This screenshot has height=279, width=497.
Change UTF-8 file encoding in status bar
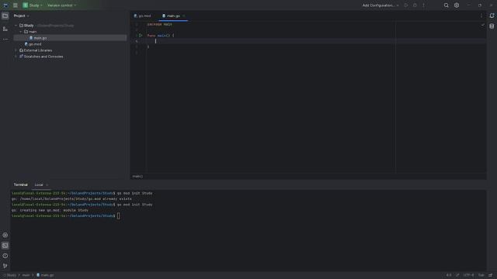[469, 275]
